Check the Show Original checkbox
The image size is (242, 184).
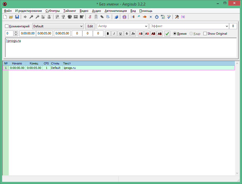click(205, 34)
